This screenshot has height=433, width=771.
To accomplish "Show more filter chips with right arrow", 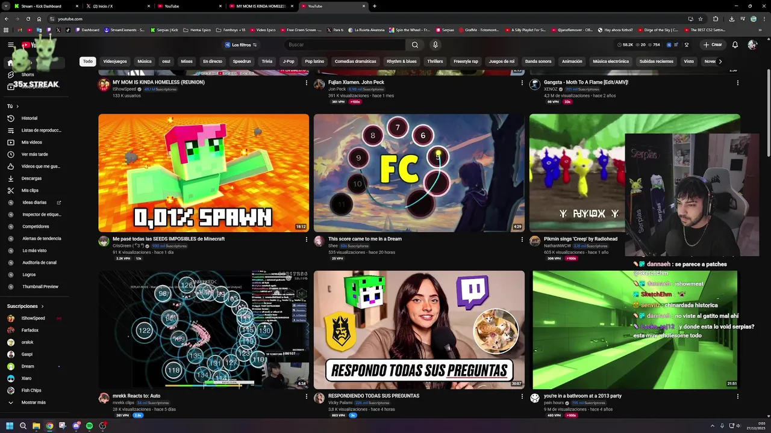I will (x=720, y=61).
